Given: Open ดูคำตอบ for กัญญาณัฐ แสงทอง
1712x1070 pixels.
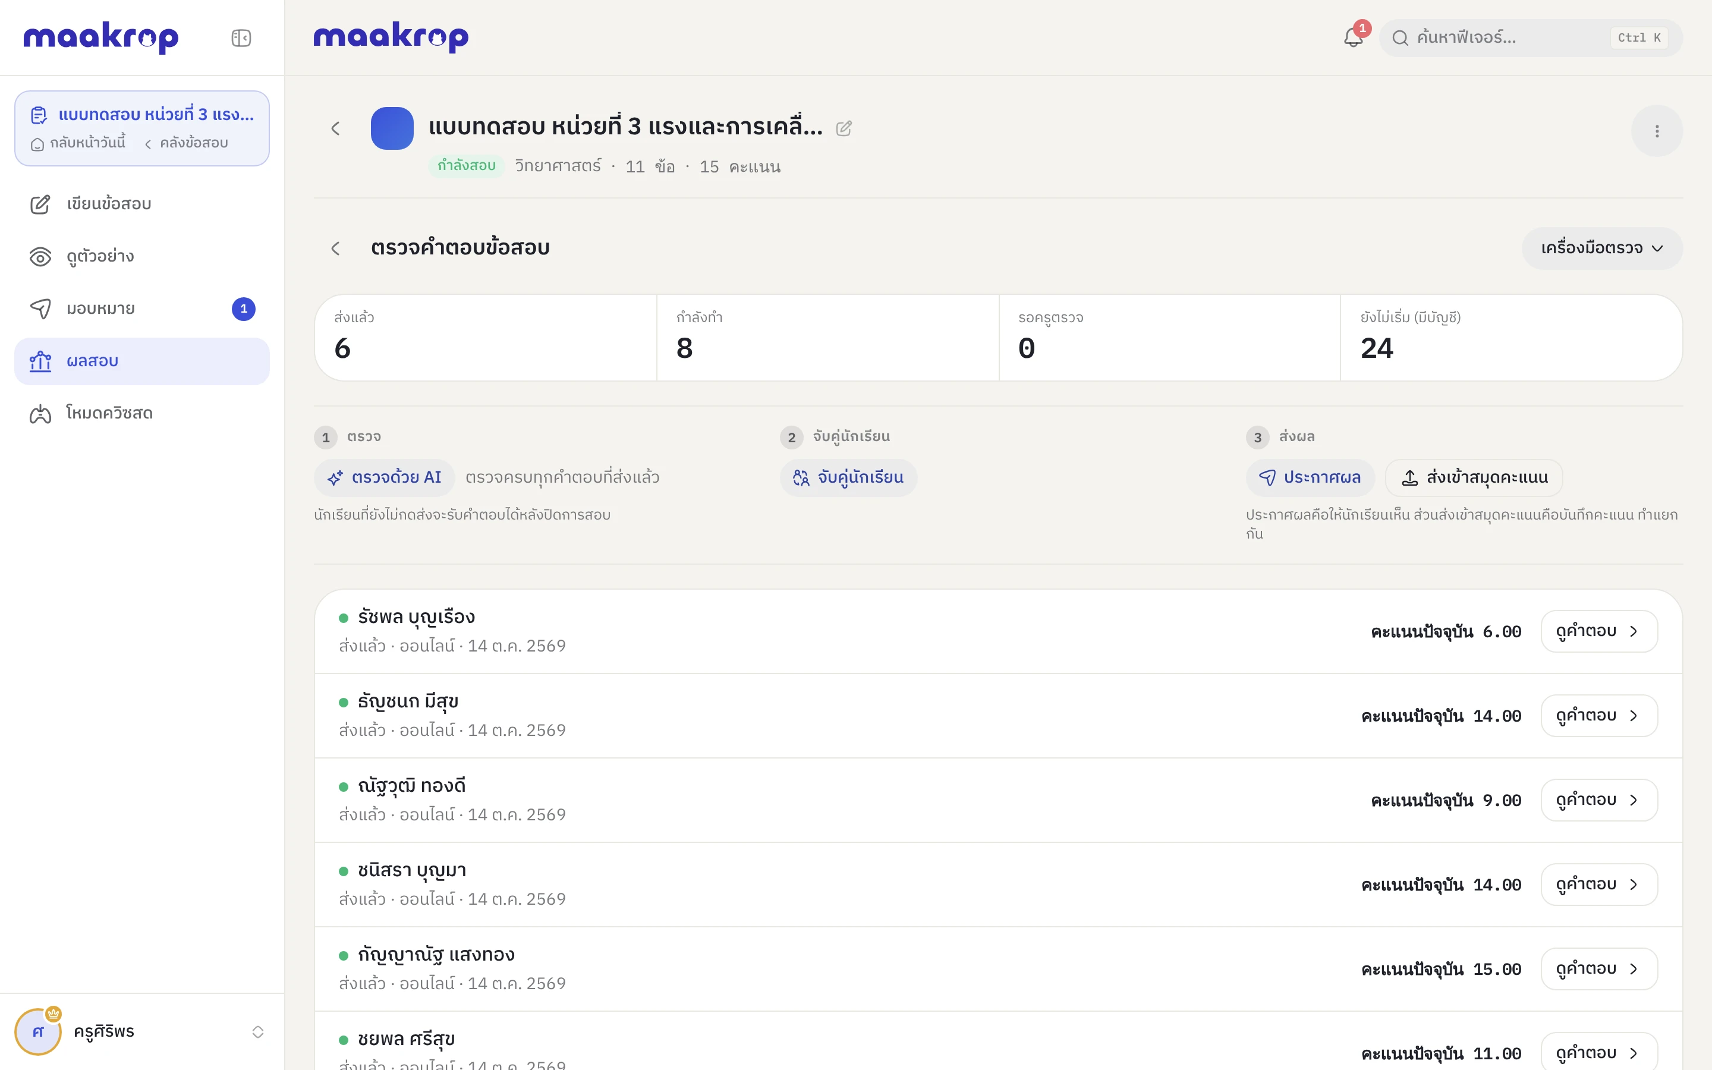Looking at the screenshot, I should click(x=1599, y=969).
